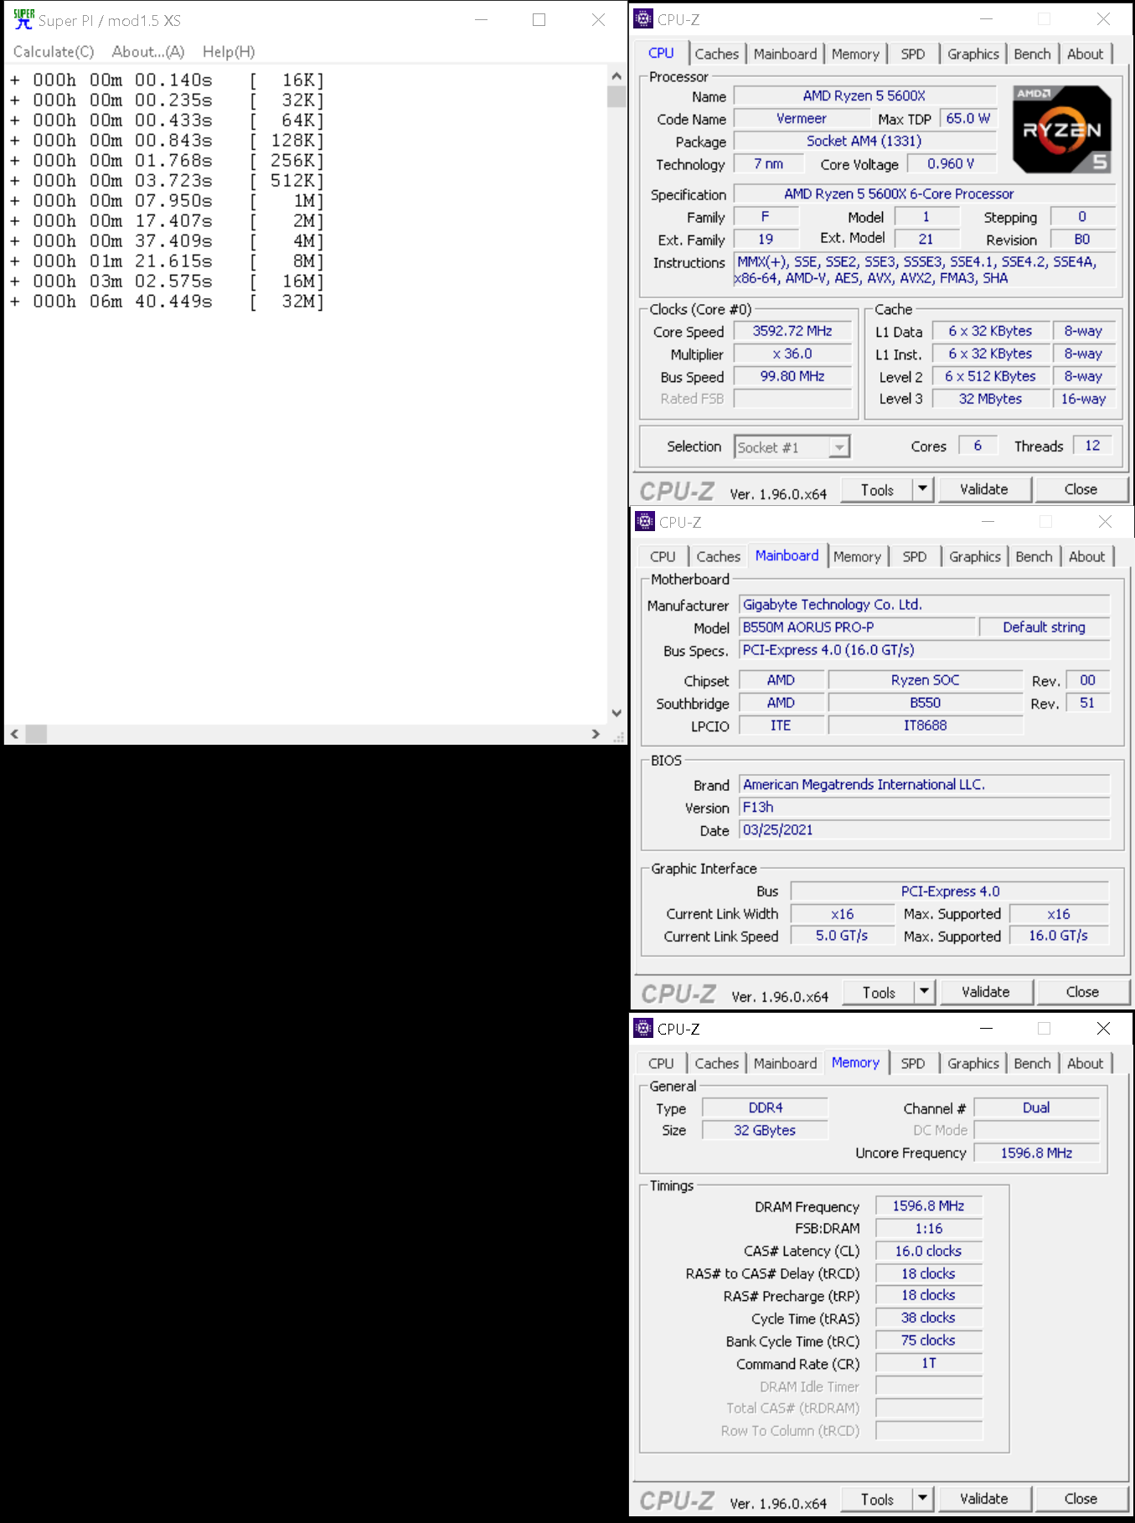Go to About tab in the Memory CPU-Z window
Screen dimensions: 1135x1523
point(1086,1063)
